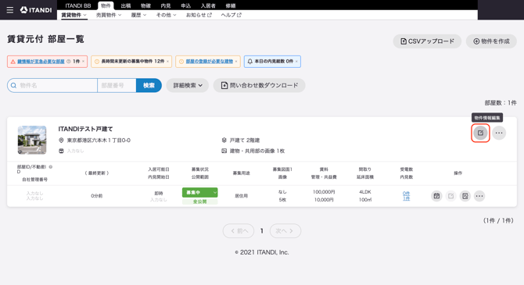Switch to the 入居者 tab
The height and width of the screenshot is (285, 524).
coord(208,5)
